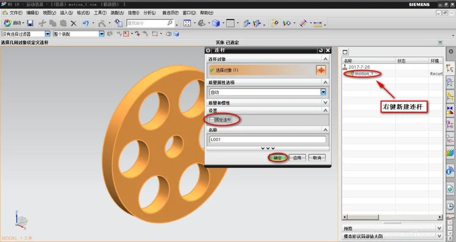The height and width of the screenshot is (242, 456).
Task: Open the 帮助(H) menu
Action: pyautogui.click(x=207, y=13)
